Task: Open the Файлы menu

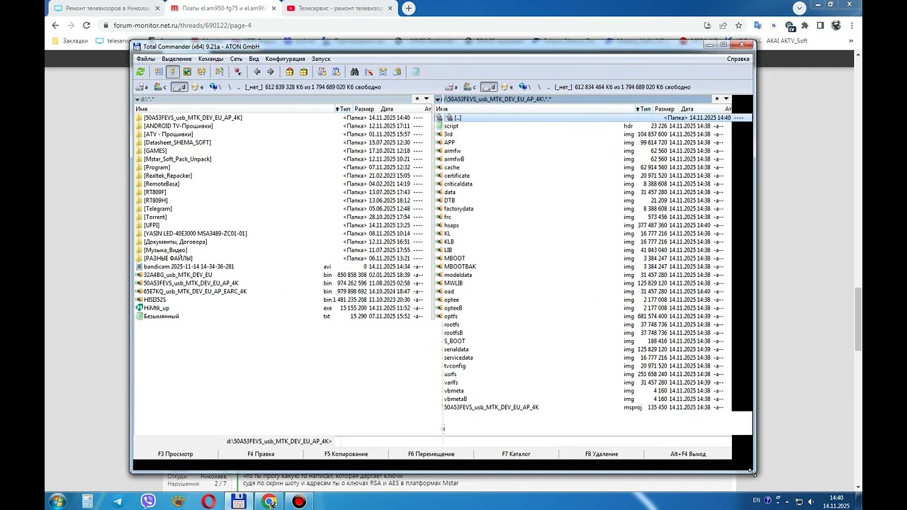Action: coord(145,59)
